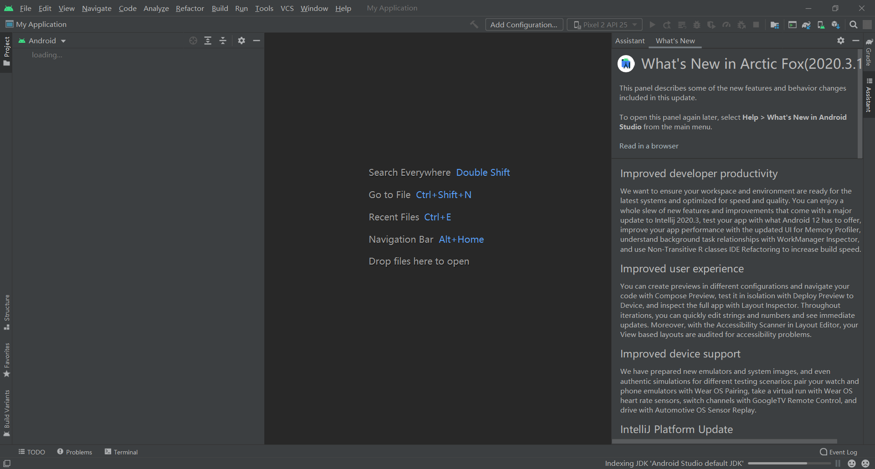Switch to the What's New tab

click(x=675, y=41)
